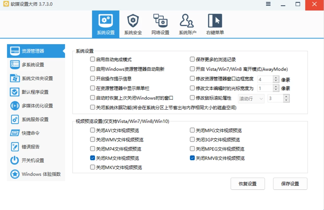Check 关闭AVI文件视频预览 checkbox

(92, 130)
